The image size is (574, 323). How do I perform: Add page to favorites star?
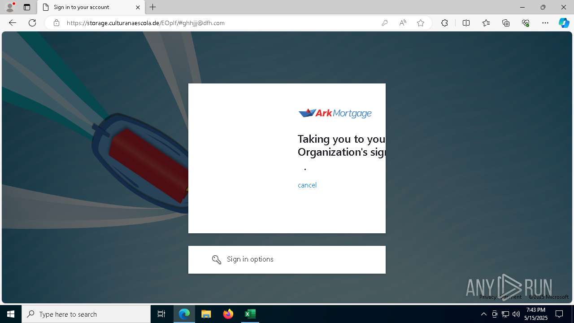tap(421, 23)
